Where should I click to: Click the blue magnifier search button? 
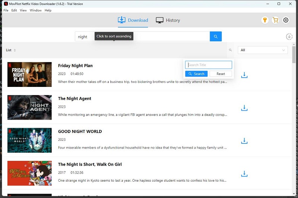(x=216, y=36)
